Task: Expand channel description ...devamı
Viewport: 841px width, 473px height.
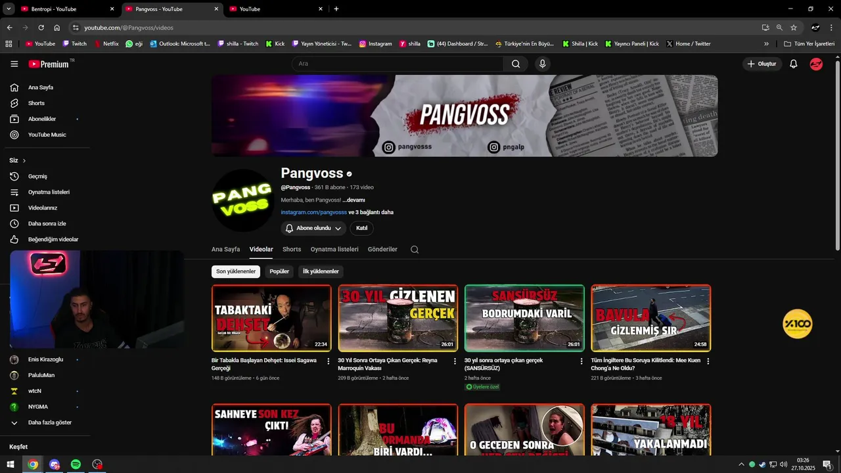Action: tap(353, 200)
